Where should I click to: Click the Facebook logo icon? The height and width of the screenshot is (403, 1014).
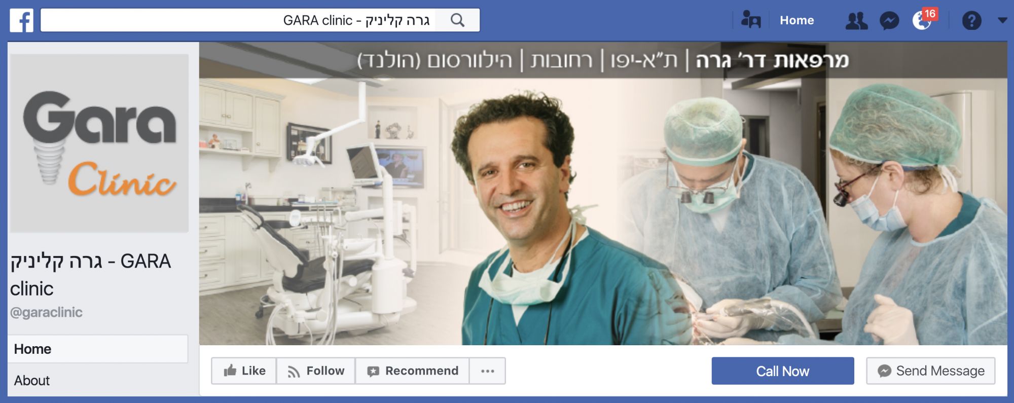point(22,20)
